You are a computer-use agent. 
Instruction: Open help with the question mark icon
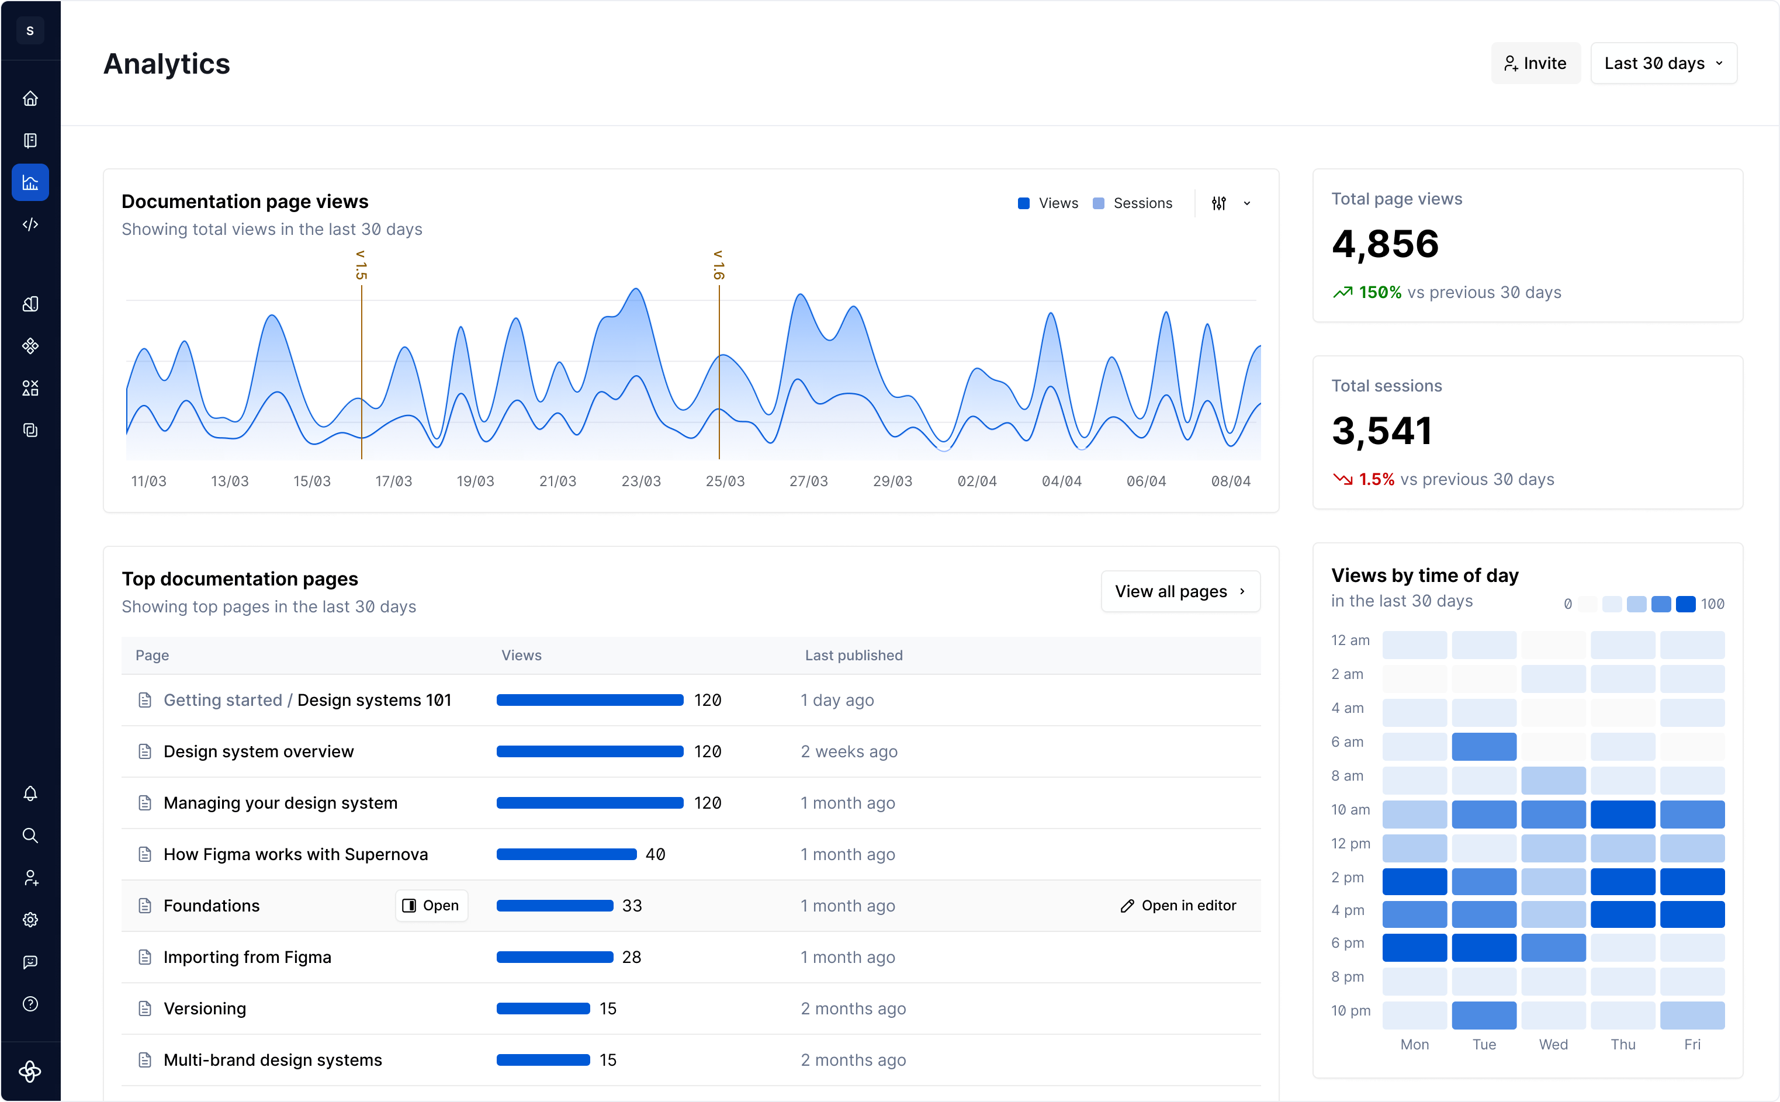click(30, 1004)
